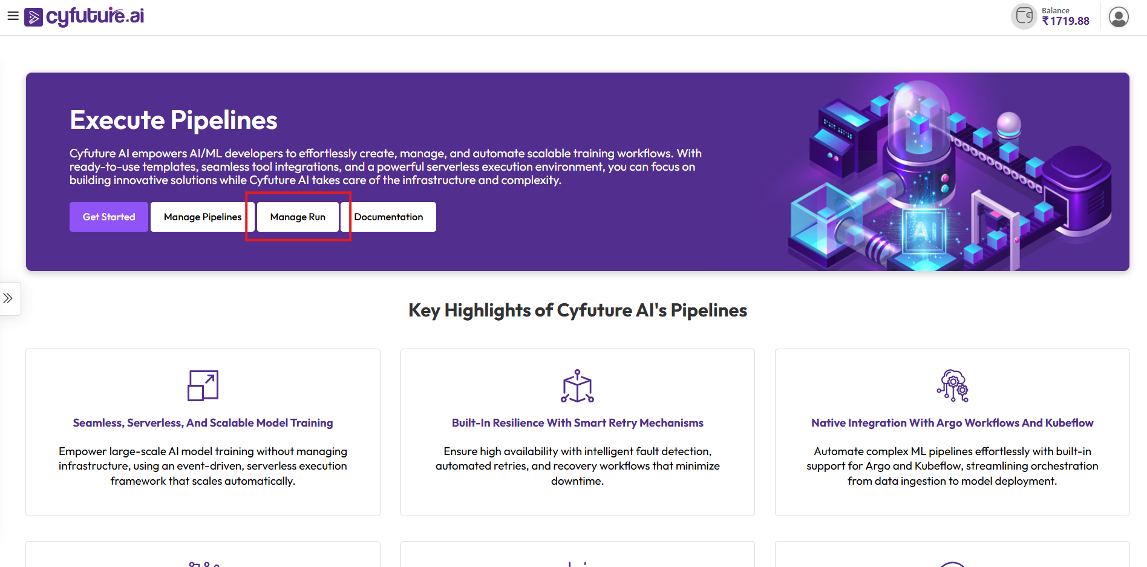The width and height of the screenshot is (1147, 567).
Task: Open the user profile avatar
Action: (x=1118, y=17)
